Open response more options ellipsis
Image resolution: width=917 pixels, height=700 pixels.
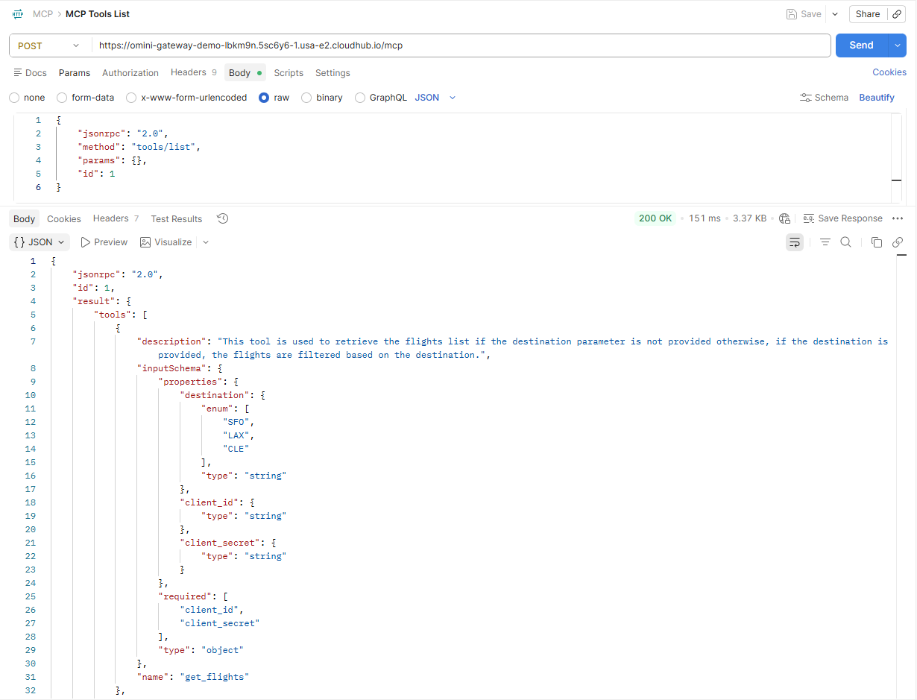coord(898,218)
